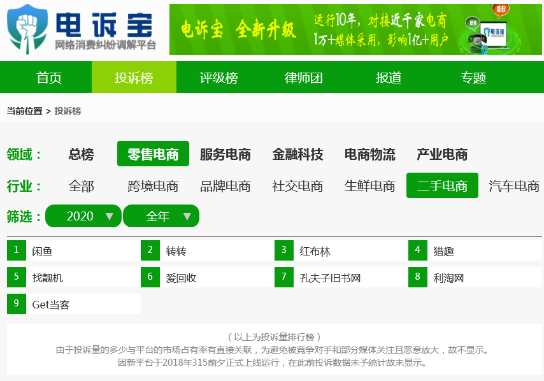Open rank 3 entry 红布林

point(341,250)
